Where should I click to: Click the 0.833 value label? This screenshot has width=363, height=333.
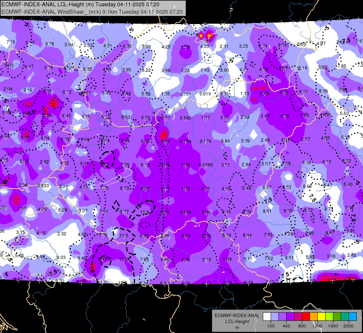click(43, 186)
